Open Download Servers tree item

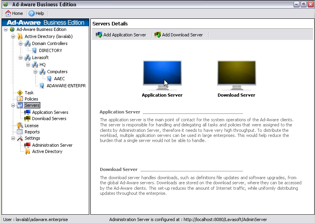click(x=49, y=119)
